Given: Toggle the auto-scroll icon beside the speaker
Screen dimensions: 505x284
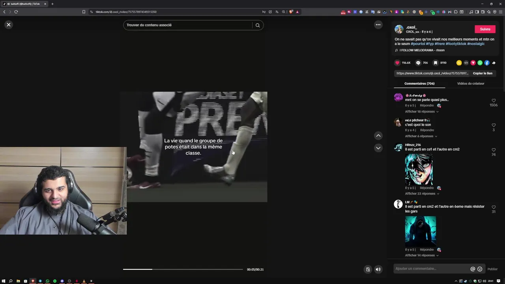Looking at the screenshot, I should [368, 269].
